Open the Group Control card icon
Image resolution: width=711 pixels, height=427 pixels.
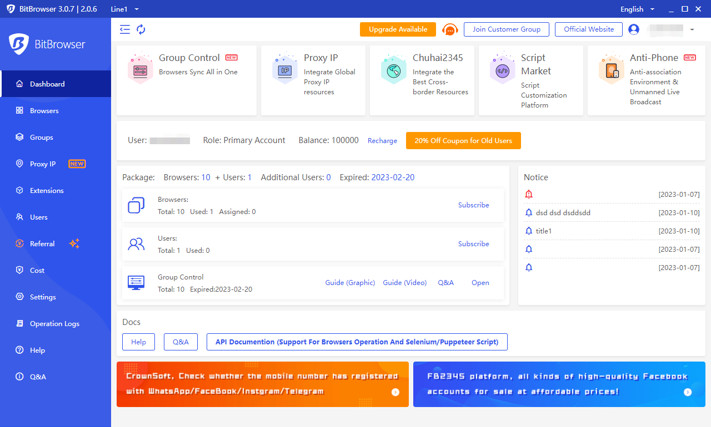tap(140, 69)
